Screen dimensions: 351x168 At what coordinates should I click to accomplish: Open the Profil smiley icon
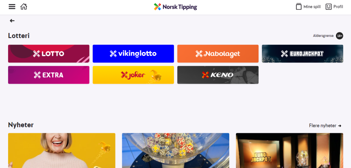coord(329,7)
